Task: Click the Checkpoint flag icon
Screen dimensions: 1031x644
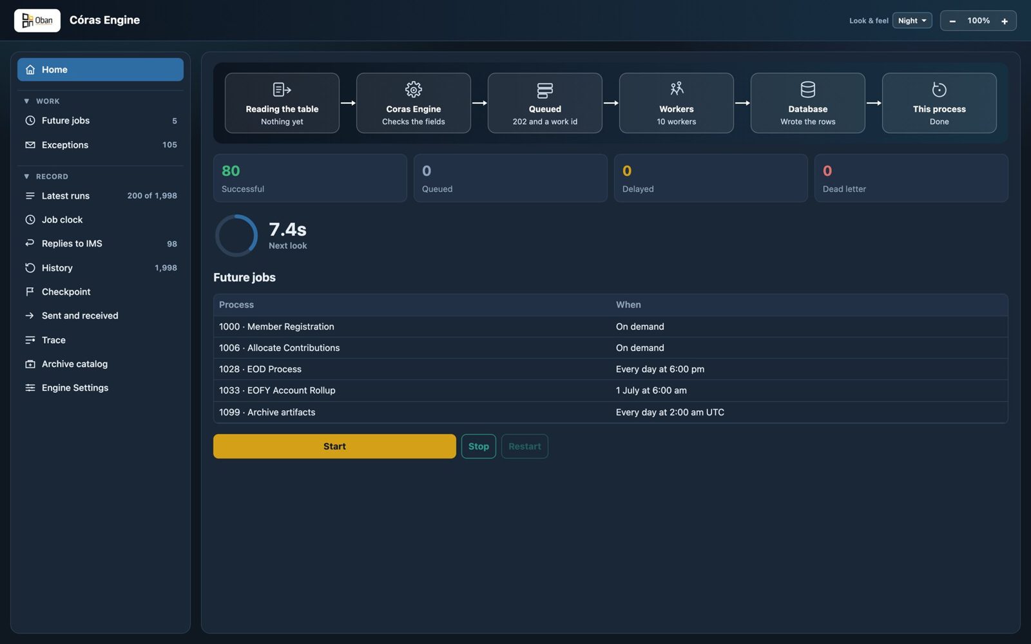Action: tap(30, 292)
